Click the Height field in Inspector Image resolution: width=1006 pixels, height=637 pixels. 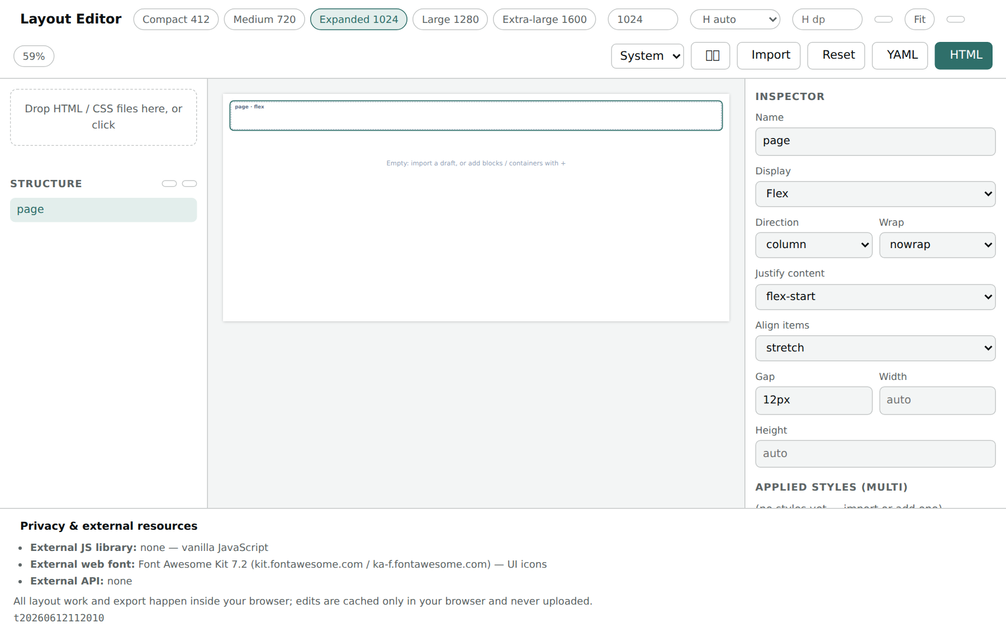click(875, 454)
